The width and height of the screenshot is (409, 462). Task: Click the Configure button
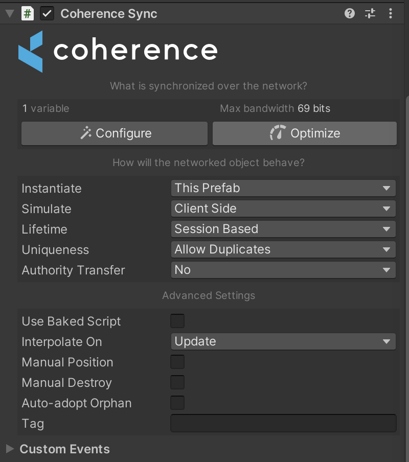pyautogui.click(x=115, y=133)
